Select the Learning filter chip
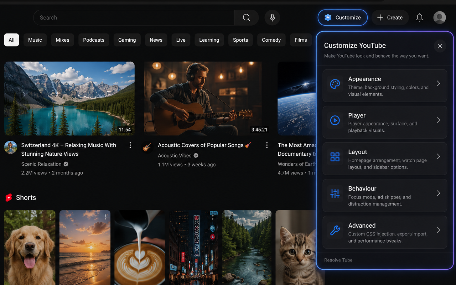 pyautogui.click(x=209, y=40)
